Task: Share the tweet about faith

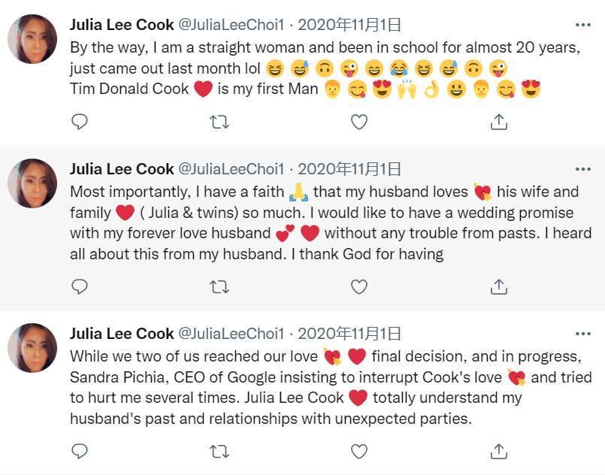Action: [499, 286]
